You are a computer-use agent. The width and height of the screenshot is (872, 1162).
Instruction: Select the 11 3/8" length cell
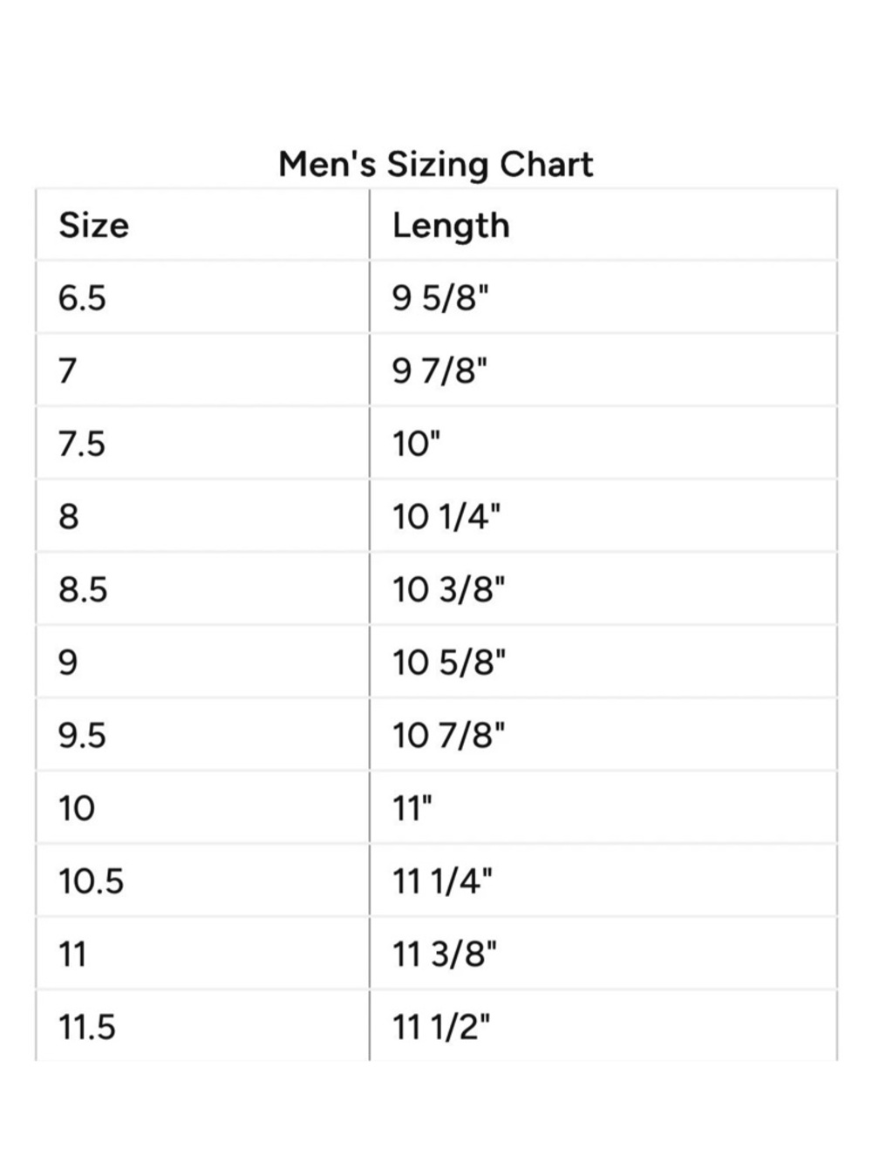603,955
